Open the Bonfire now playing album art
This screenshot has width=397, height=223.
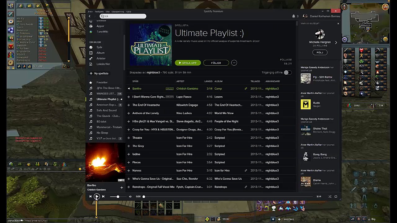tap(105, 162)
